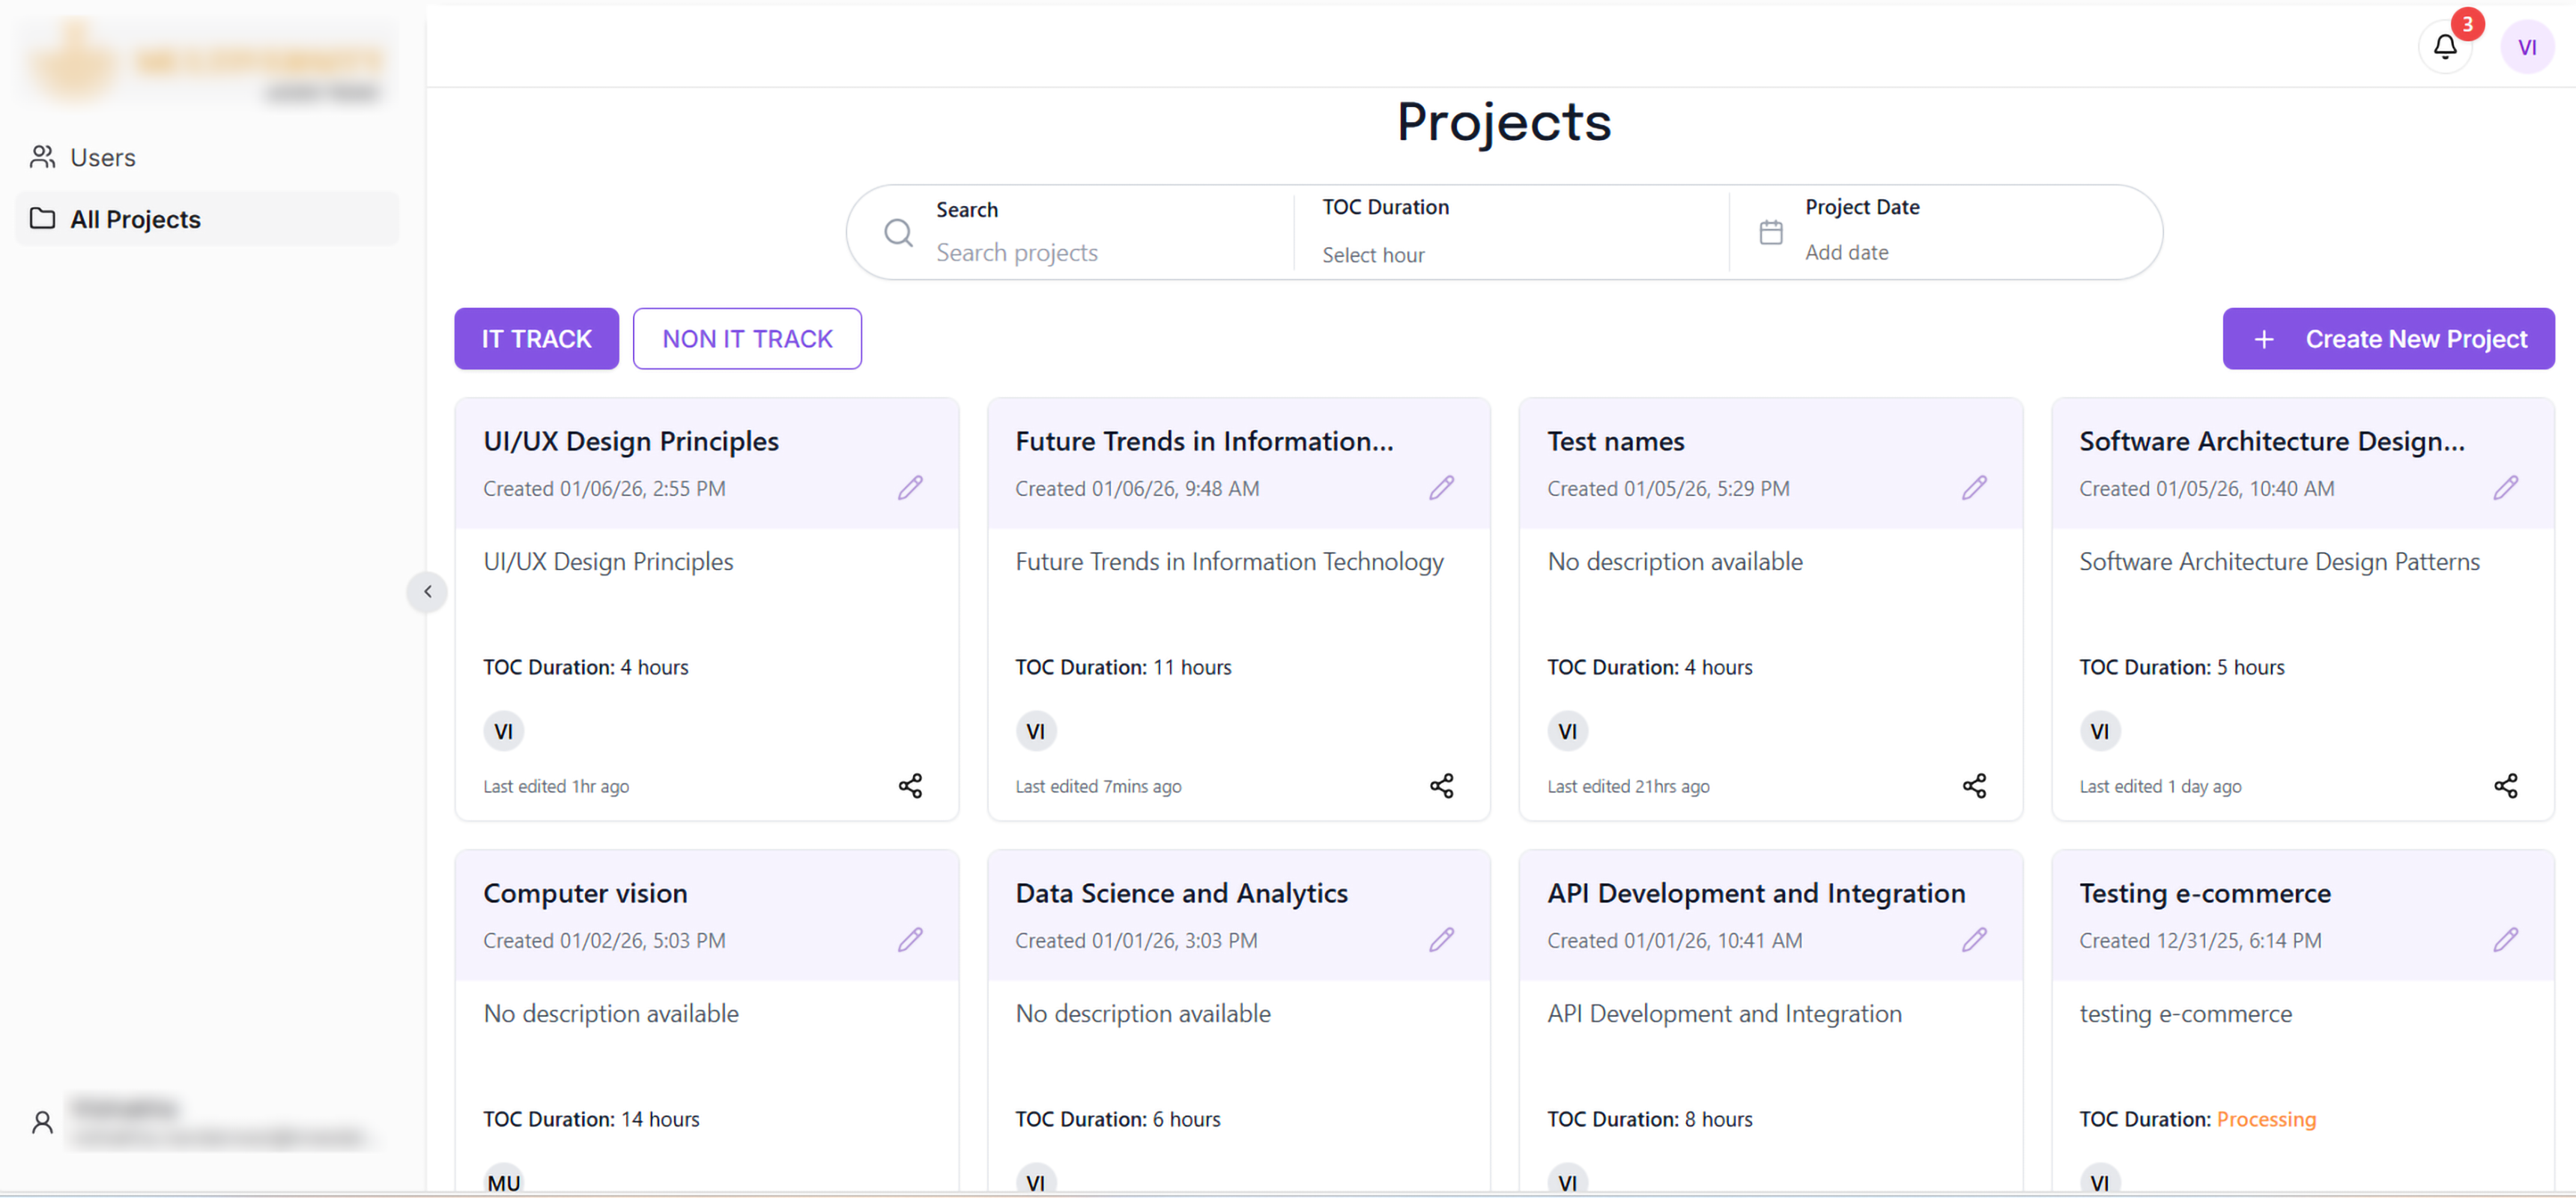Edit the Test names project
This screenshot has height=1198, width=2576.
pyautogui.click(x=1973, y=488)
